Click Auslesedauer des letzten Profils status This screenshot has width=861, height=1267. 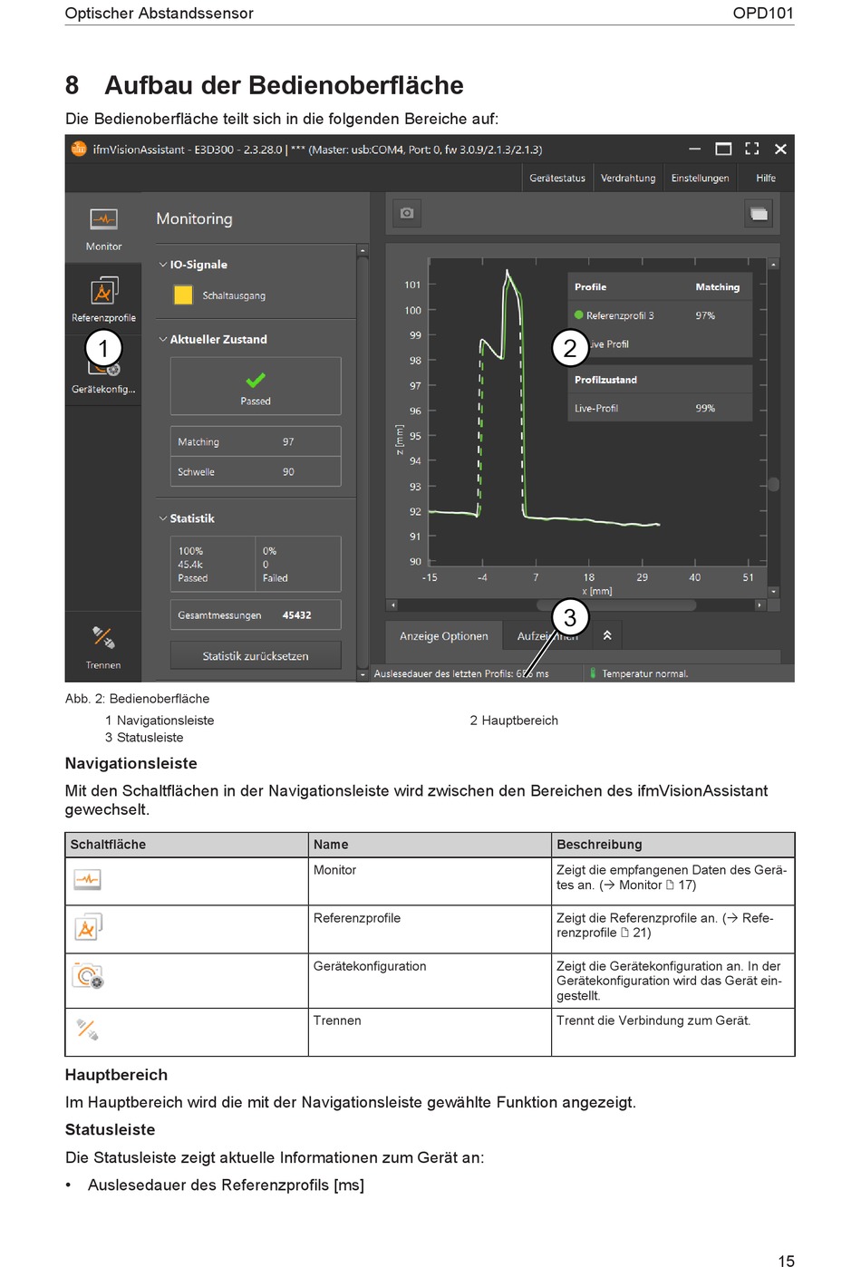pos(461,673)
